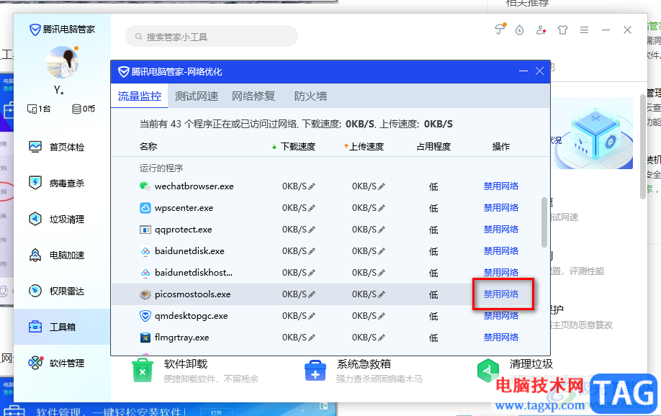Open the 软件卸载 tool
This screenshot has width=661, height=416.
click(194, 371)
